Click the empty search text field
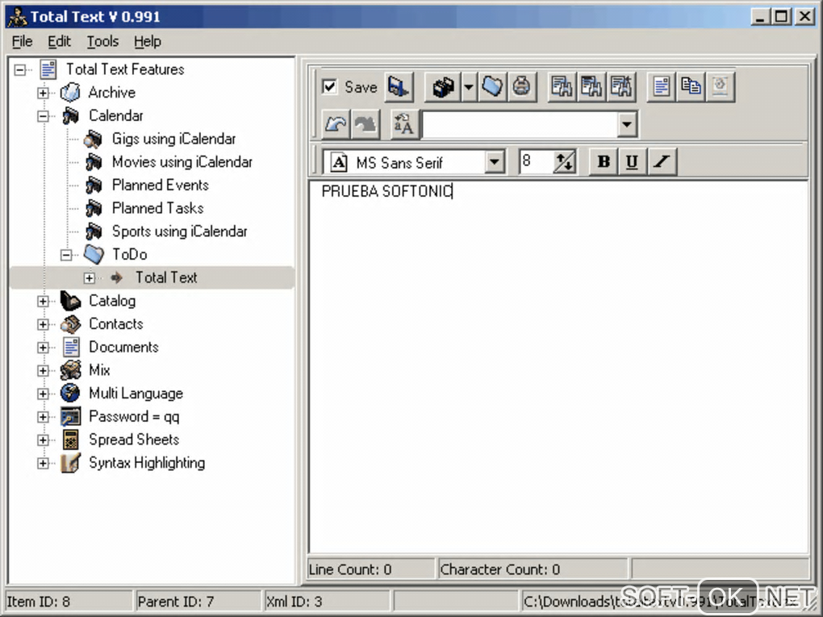Image resolution: width=823 pixels, height=617 pixels. (520, 124)
